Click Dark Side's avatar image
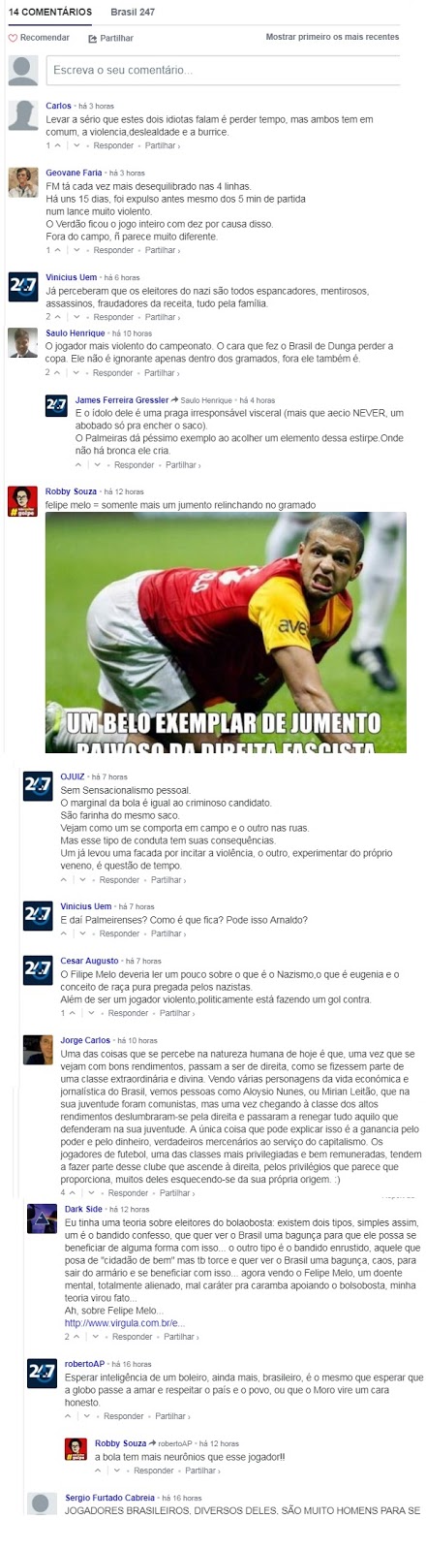Viewport: 426px width, 1551px height. 42,1218
